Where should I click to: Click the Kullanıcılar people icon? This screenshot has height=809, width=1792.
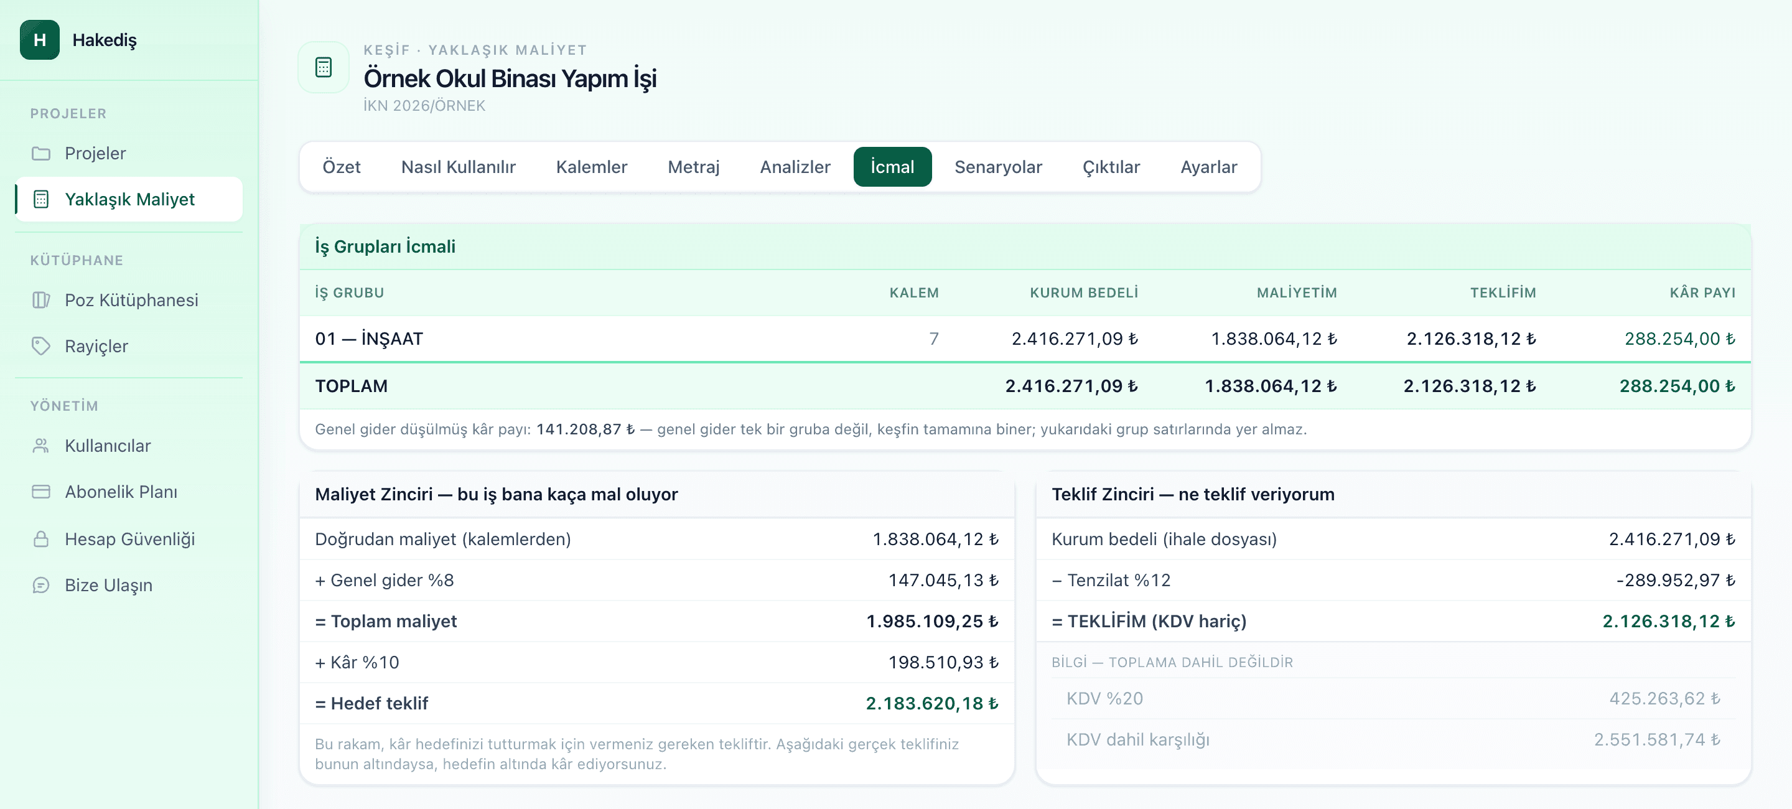pyautogui.click(x=41, y=445)
